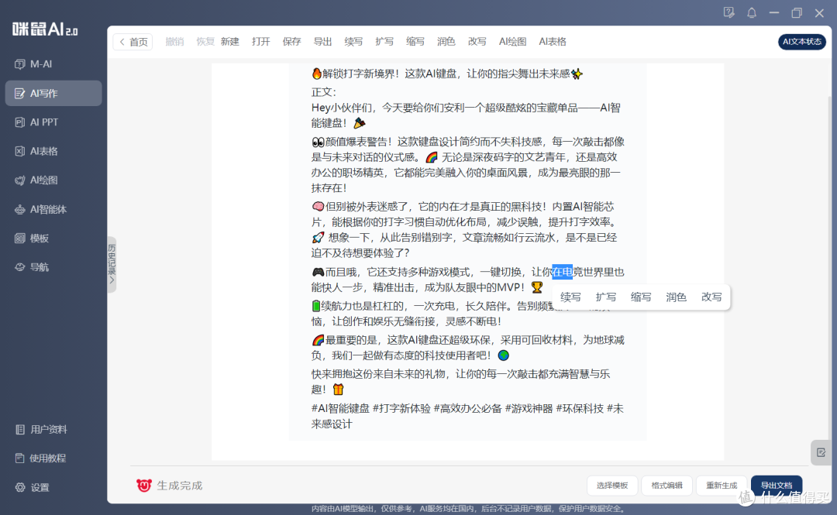This screenshot has height=515, width=837.
Task: Choose 扩写 in the floating popup menu
Action: pyautogui.click(x=606, y=297)
